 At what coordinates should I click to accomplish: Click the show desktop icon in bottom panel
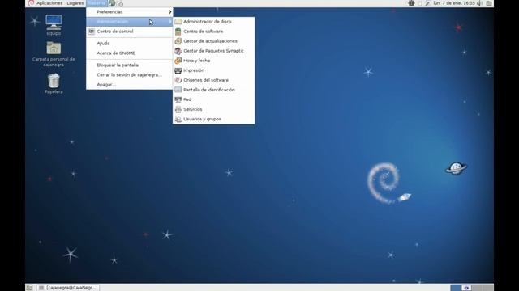[29, 288]
